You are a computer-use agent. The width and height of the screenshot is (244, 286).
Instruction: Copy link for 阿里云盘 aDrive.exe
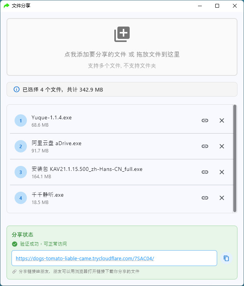205,146
